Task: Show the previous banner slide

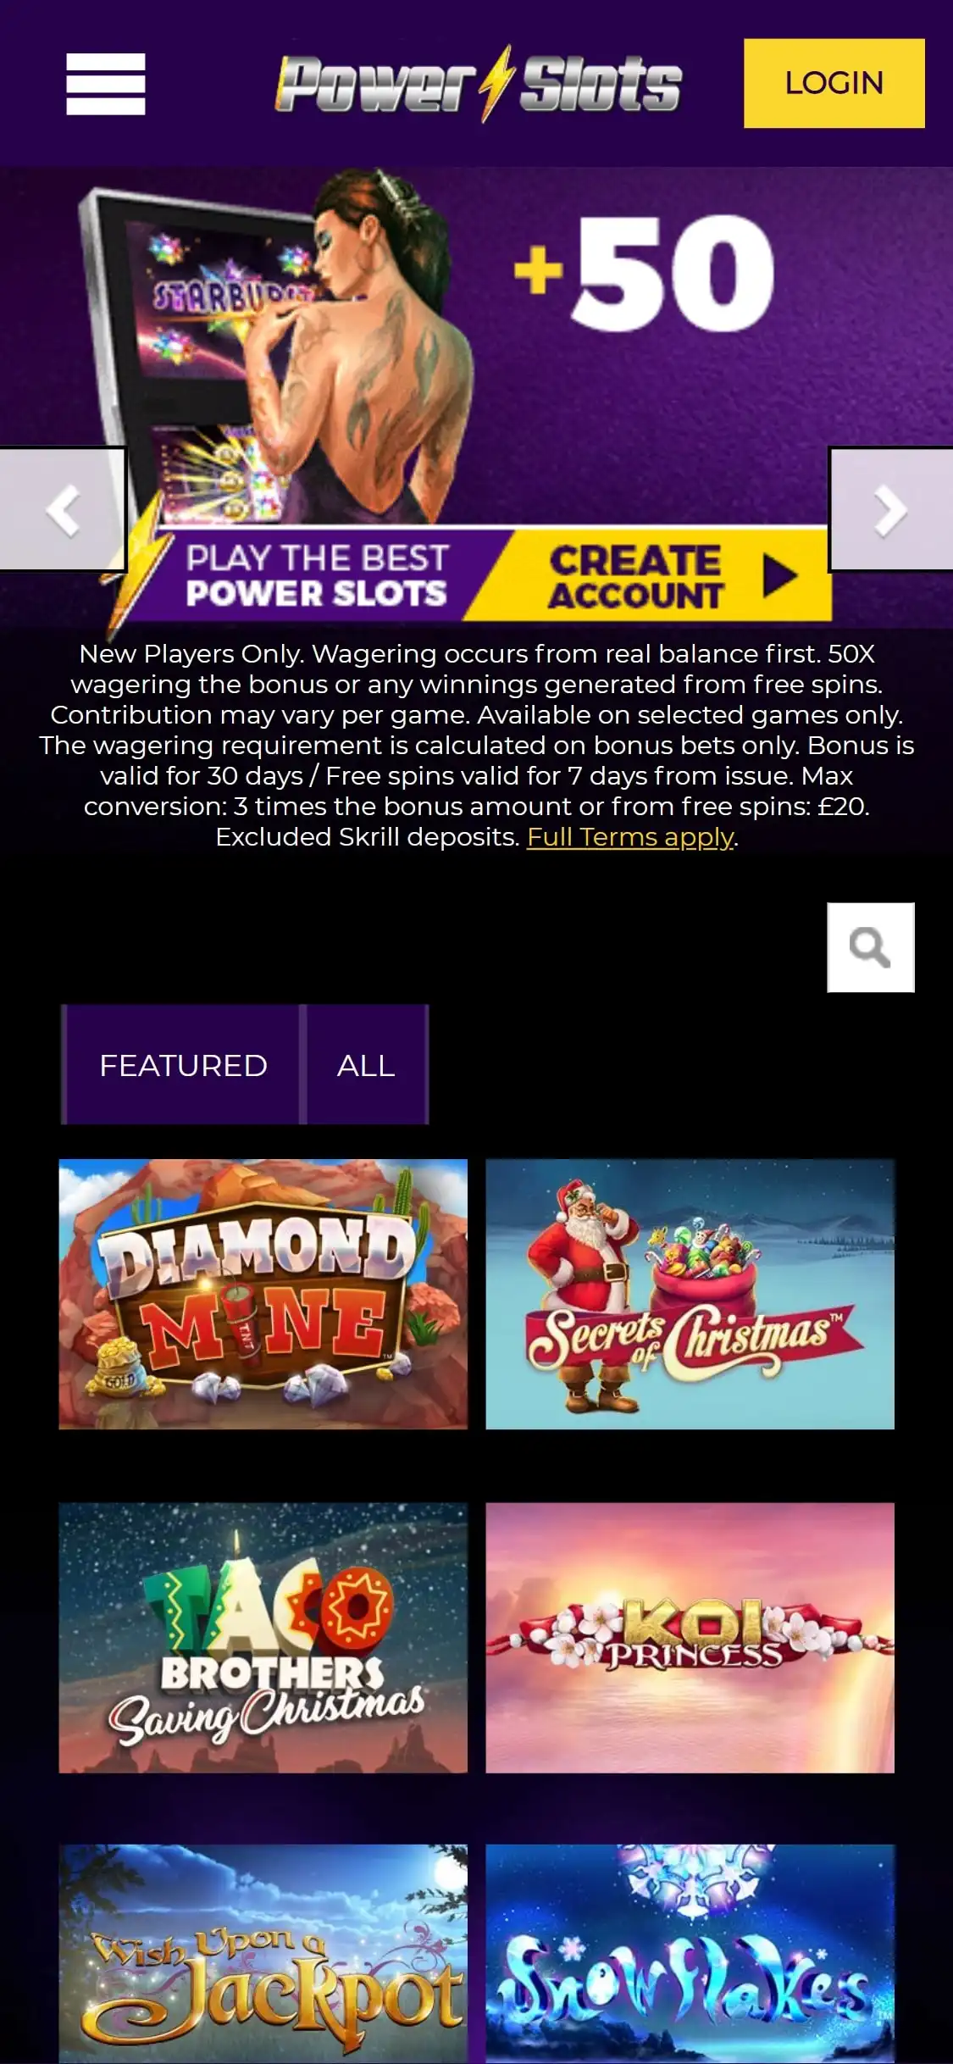Action: (x=63, y=509)
